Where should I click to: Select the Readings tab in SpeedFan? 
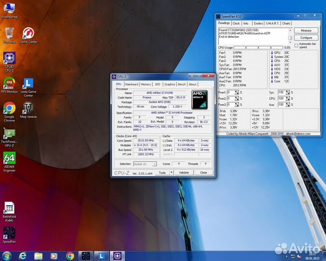pyautogui.click(x=224, y=23)
